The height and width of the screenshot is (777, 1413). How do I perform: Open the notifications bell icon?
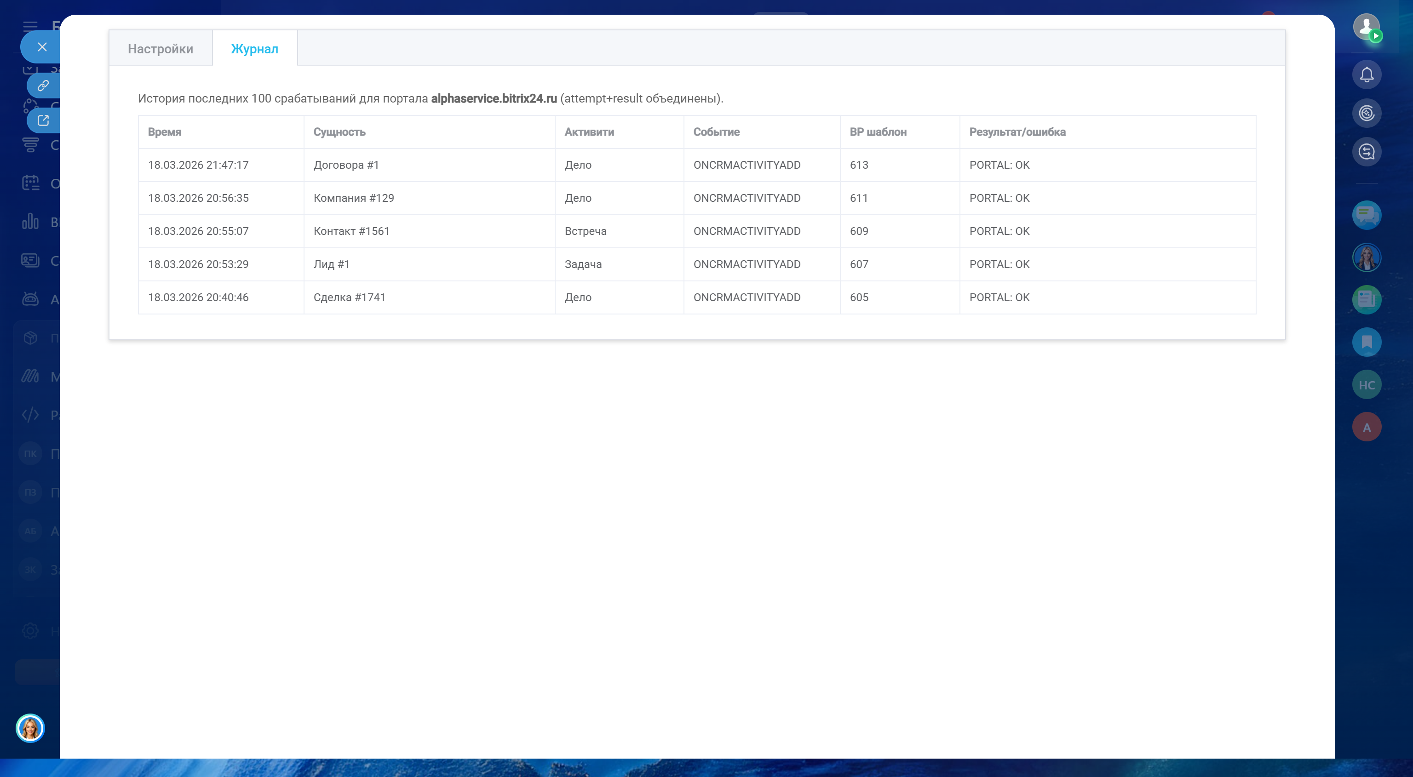1367,74
